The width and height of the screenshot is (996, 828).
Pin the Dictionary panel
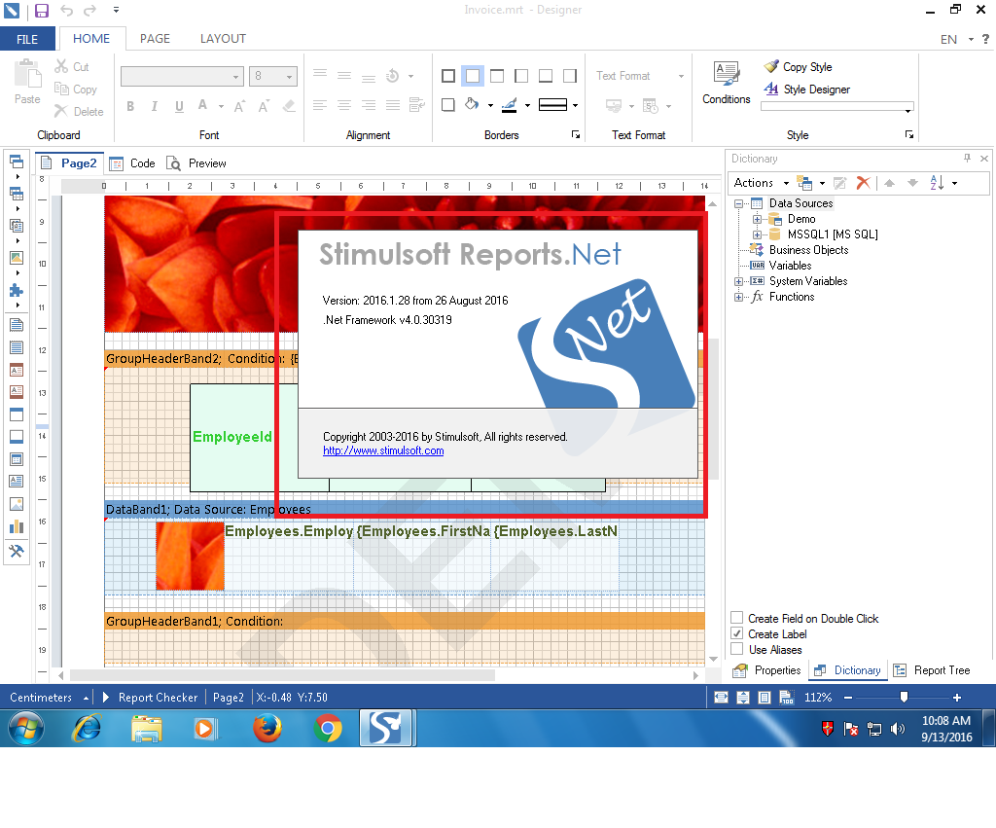pos(967,159)
